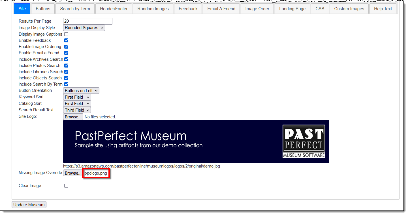
Task: Switch to the Buttons tab
Action: click(x=43, y=9)
